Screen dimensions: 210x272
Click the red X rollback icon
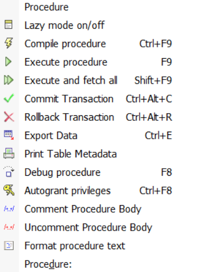click(9, 117)
